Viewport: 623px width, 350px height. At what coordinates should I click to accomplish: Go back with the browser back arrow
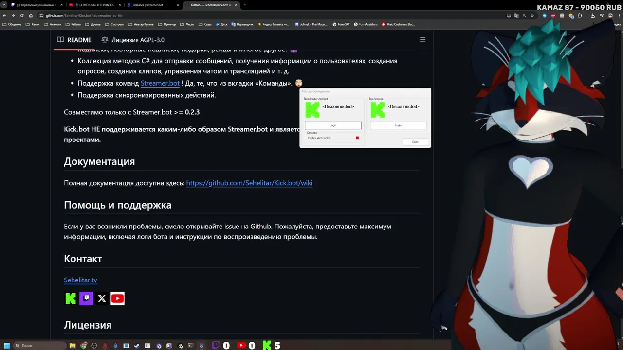4,16
